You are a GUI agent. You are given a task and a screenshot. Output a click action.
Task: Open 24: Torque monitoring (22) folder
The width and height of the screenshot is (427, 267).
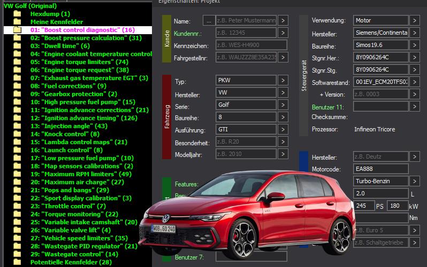pos(74,214)
